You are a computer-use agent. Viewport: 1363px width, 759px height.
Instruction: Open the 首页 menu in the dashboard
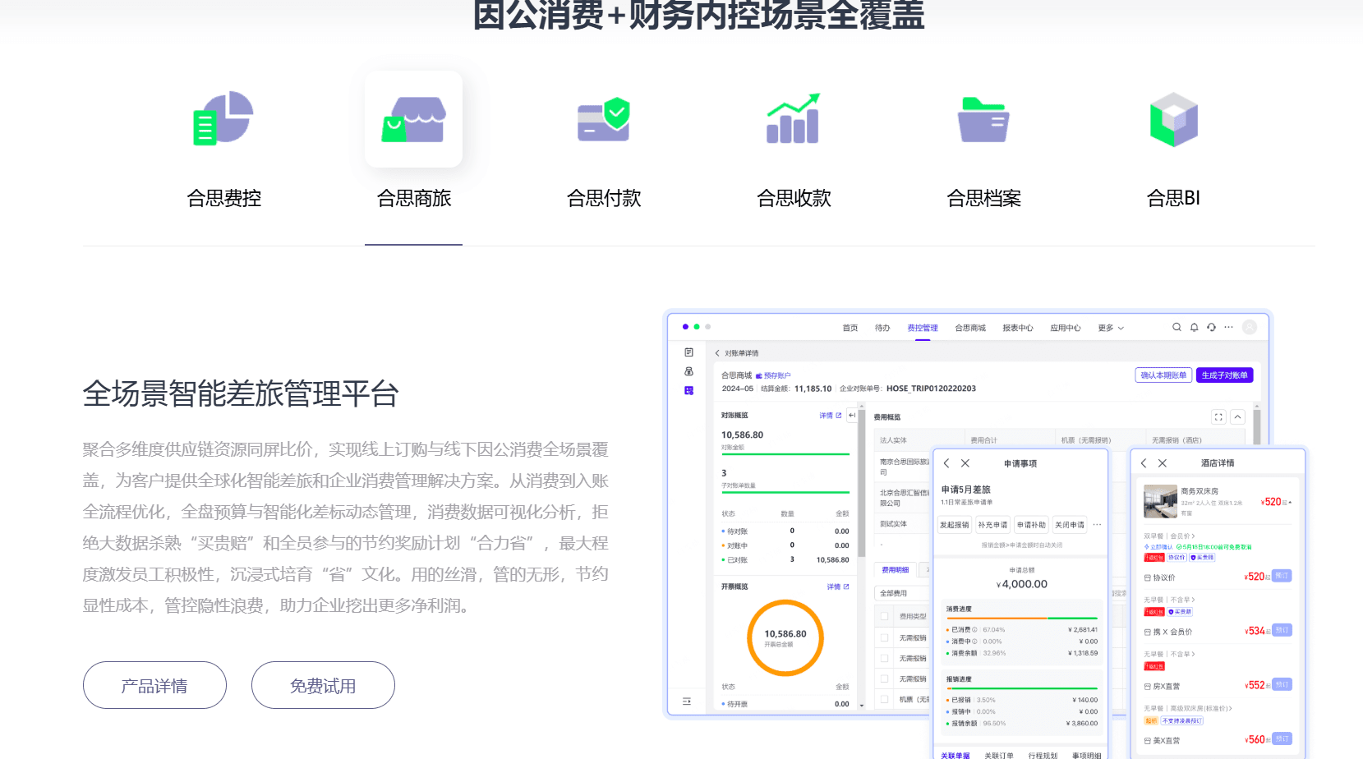pos(850,328)
